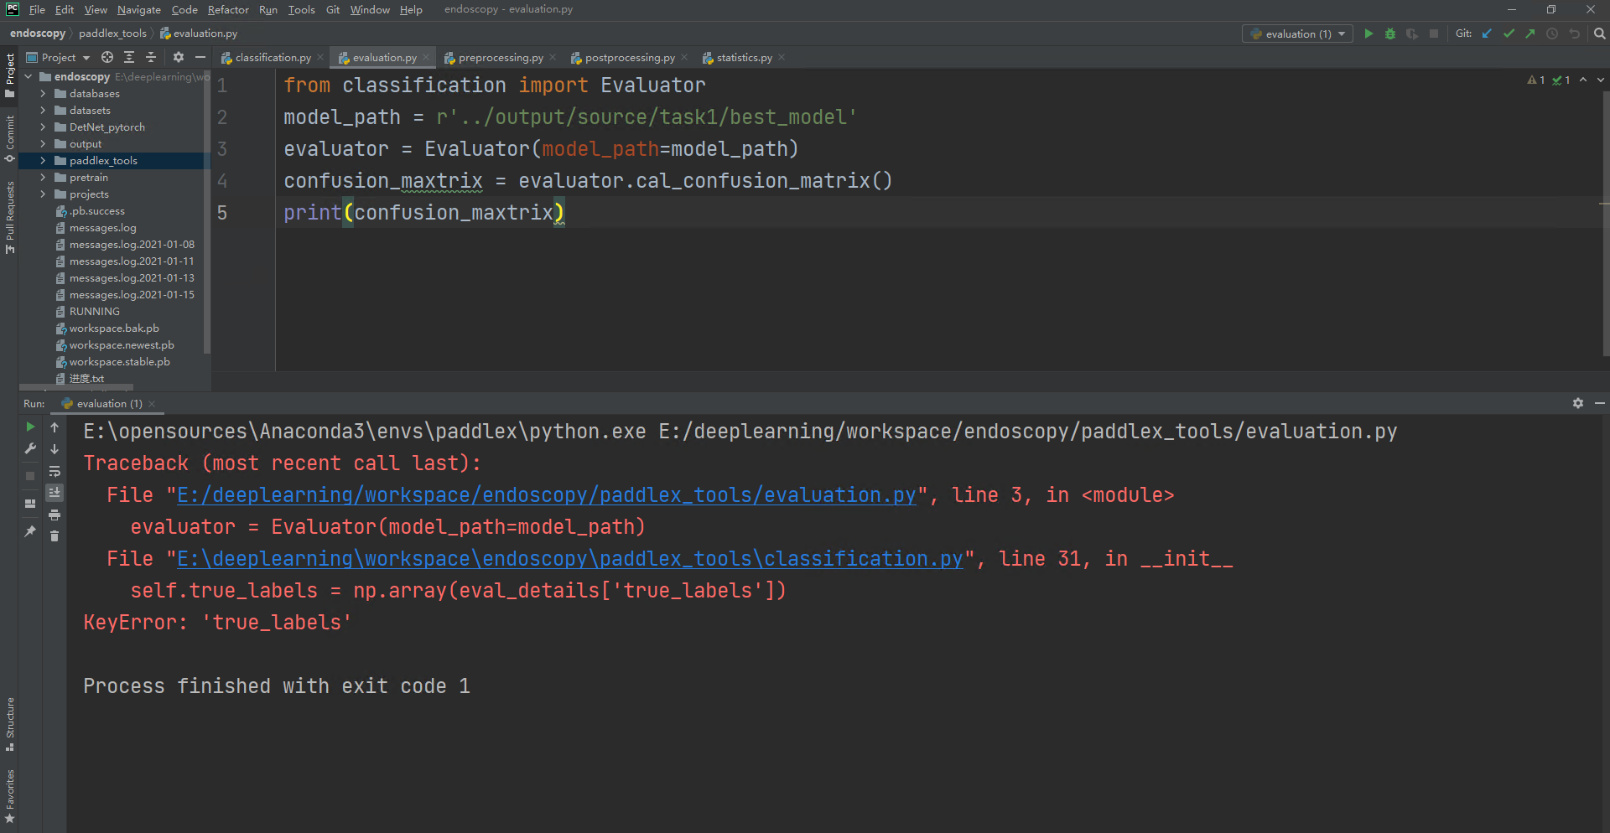This screenshot has height=833, width=1610.
Task: Start debugging with the green bug icon
Action: click(1390, 34)
